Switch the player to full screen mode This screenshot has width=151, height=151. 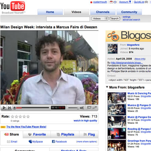coord(95,108)
